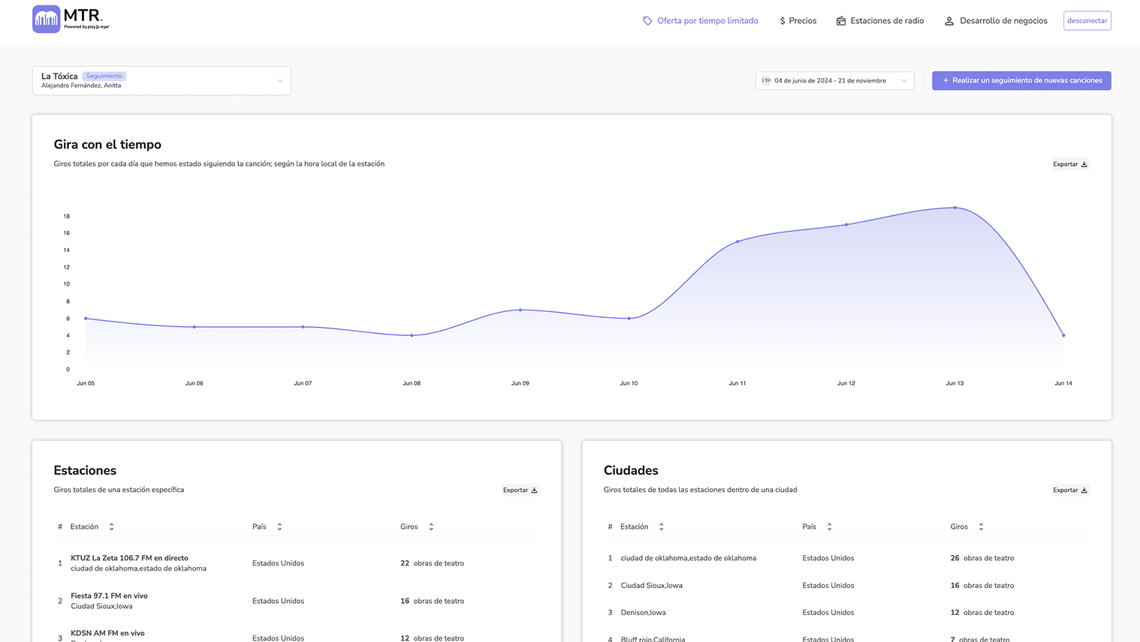Viewport: 1140px width, 642px height.
Task: Click the download icon in Estaciones Exportar
Action: 534,490
